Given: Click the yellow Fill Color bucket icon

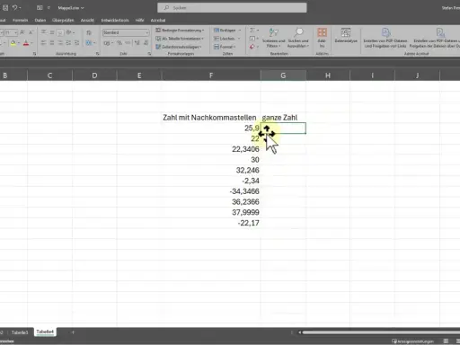Looking at the screenshot, I should point(13,43).
